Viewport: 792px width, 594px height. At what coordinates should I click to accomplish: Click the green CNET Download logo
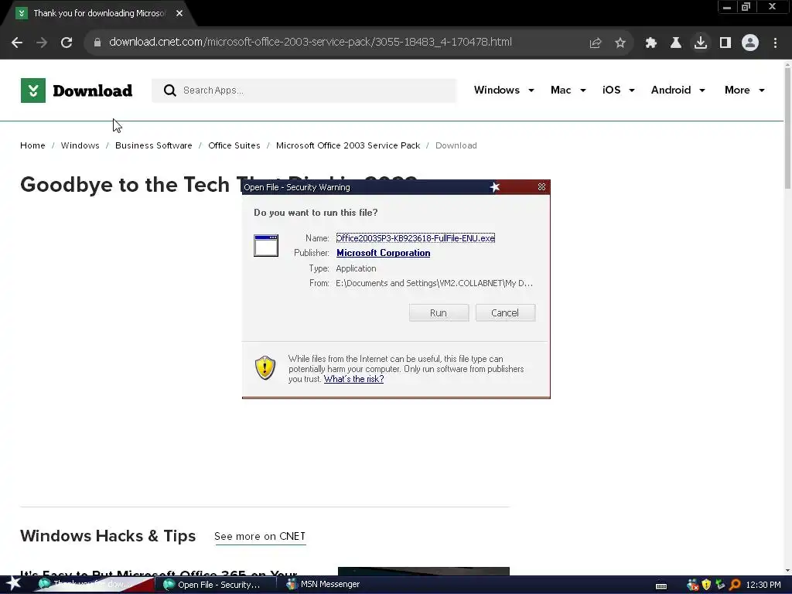(77, 90)
